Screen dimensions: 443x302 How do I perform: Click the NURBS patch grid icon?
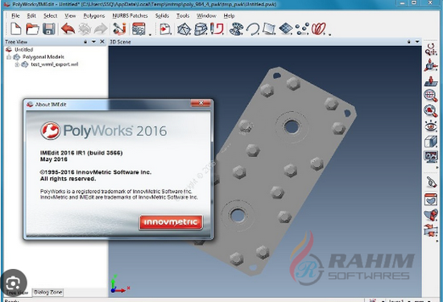point(286,29)
